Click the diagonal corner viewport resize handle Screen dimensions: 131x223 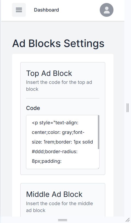(128, 220)
